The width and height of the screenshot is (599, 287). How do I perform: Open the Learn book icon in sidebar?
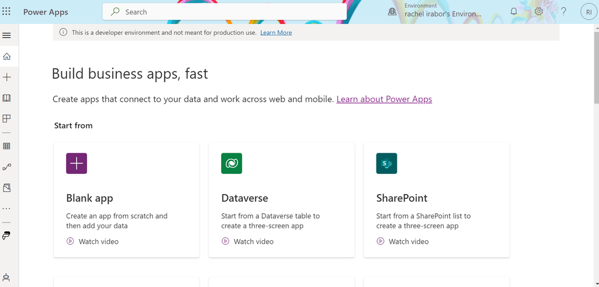7,98
